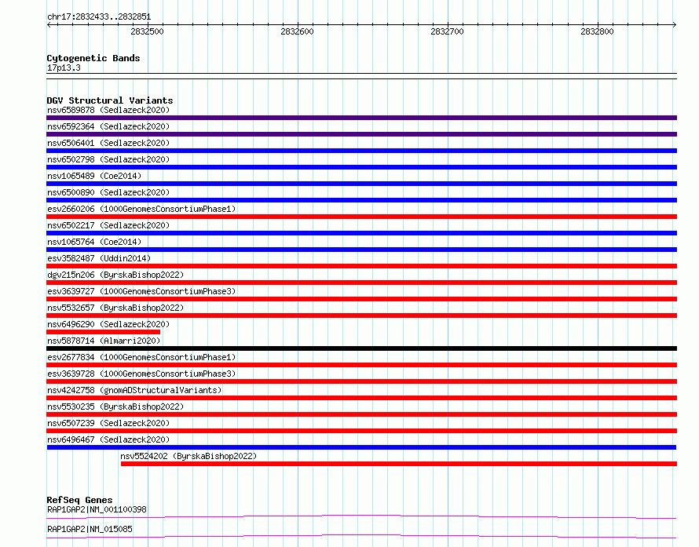Open esv3639727 (1000GenomesConsortiumPhase3) label
699x547 pixels.
[x=141, y=291]
